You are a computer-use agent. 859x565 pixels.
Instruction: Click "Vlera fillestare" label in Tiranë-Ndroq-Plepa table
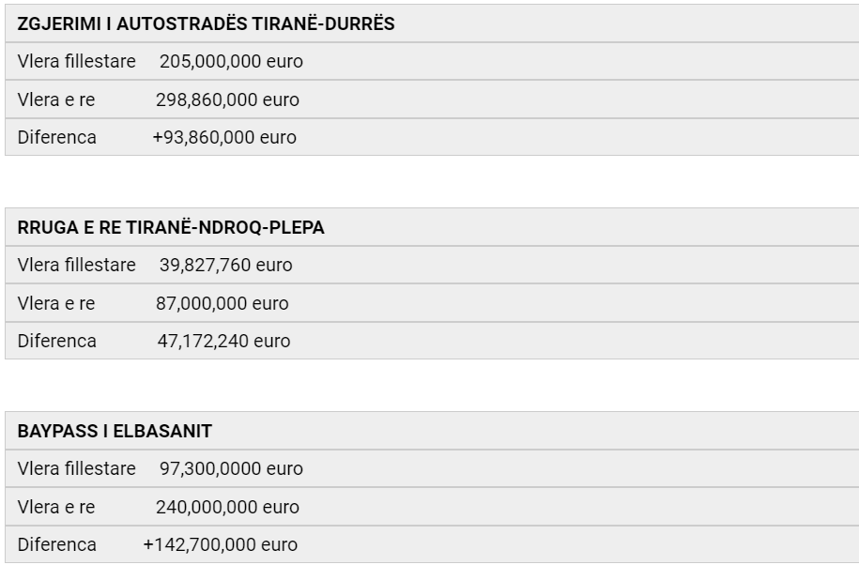76,266
